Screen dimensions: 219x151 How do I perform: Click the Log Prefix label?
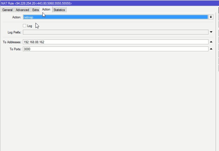point(14,32)
